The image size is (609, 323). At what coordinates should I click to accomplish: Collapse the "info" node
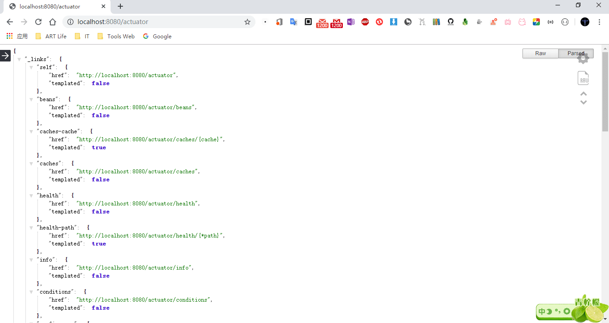click(32, 260)
